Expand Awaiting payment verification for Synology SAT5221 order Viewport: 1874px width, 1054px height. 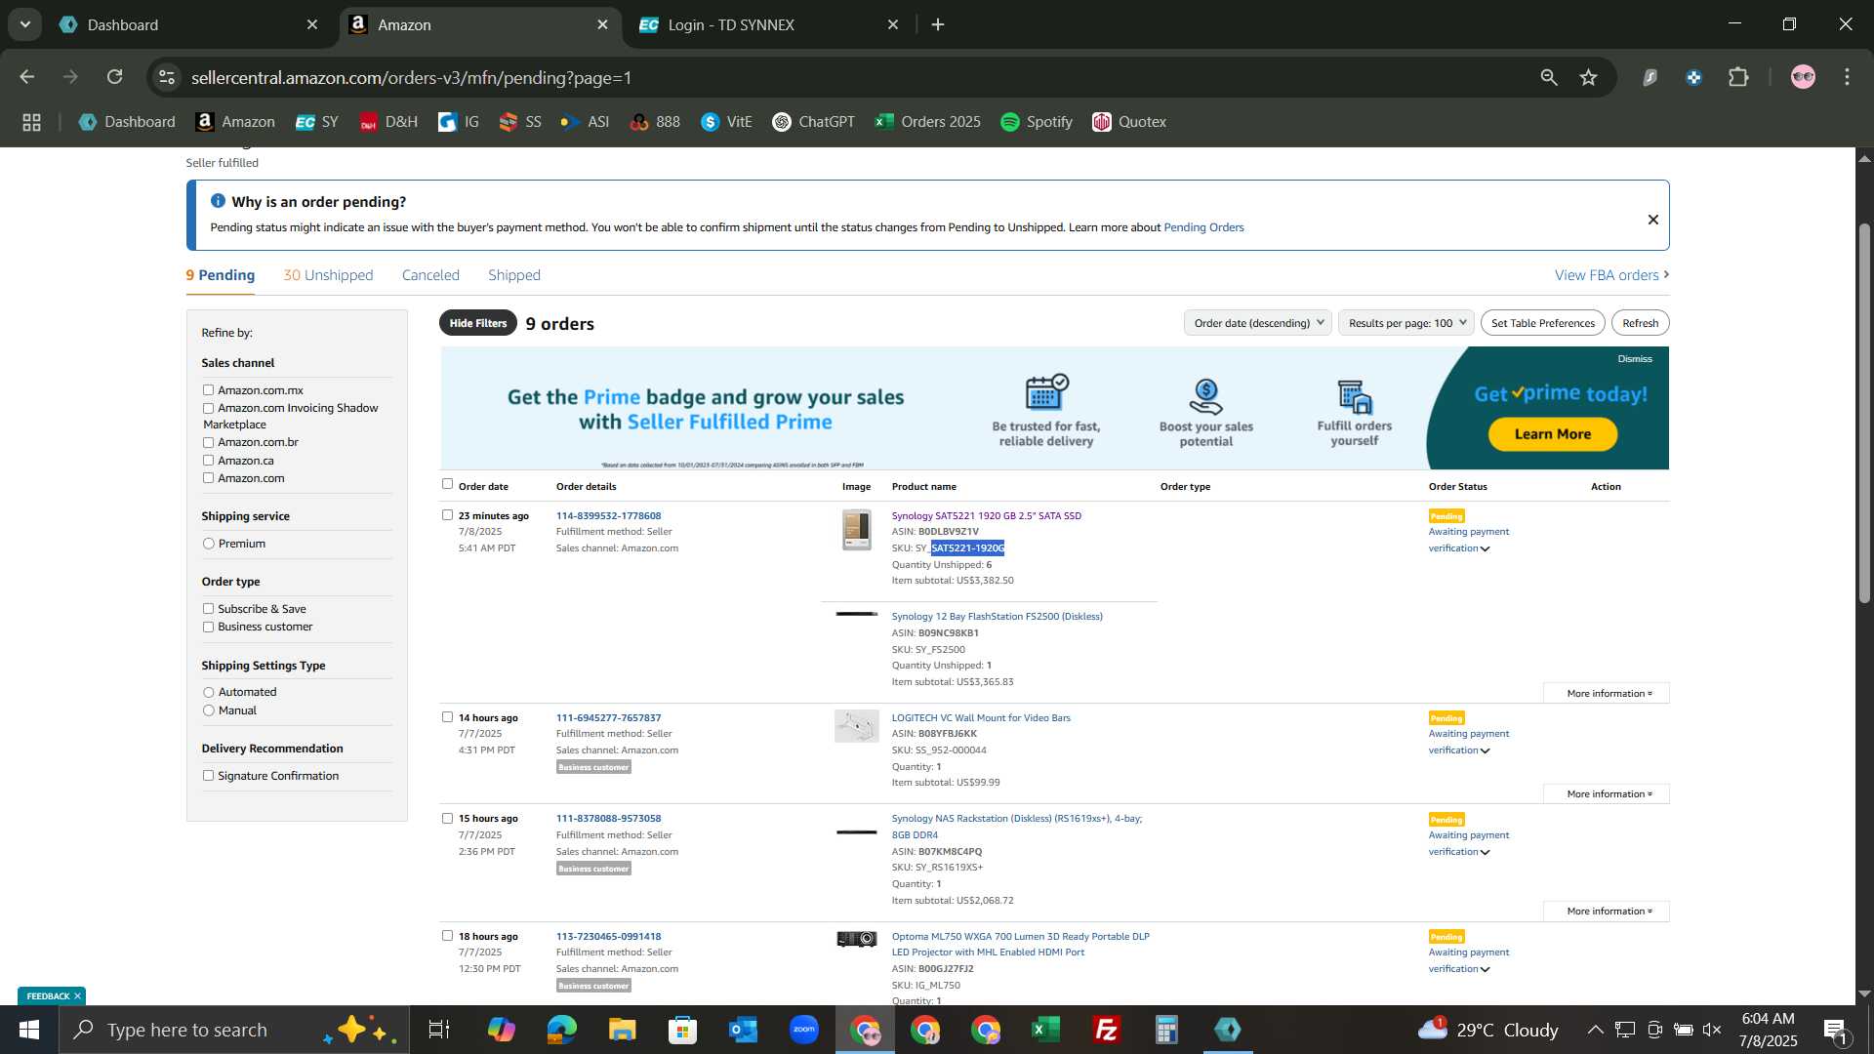pos(1485,548)
